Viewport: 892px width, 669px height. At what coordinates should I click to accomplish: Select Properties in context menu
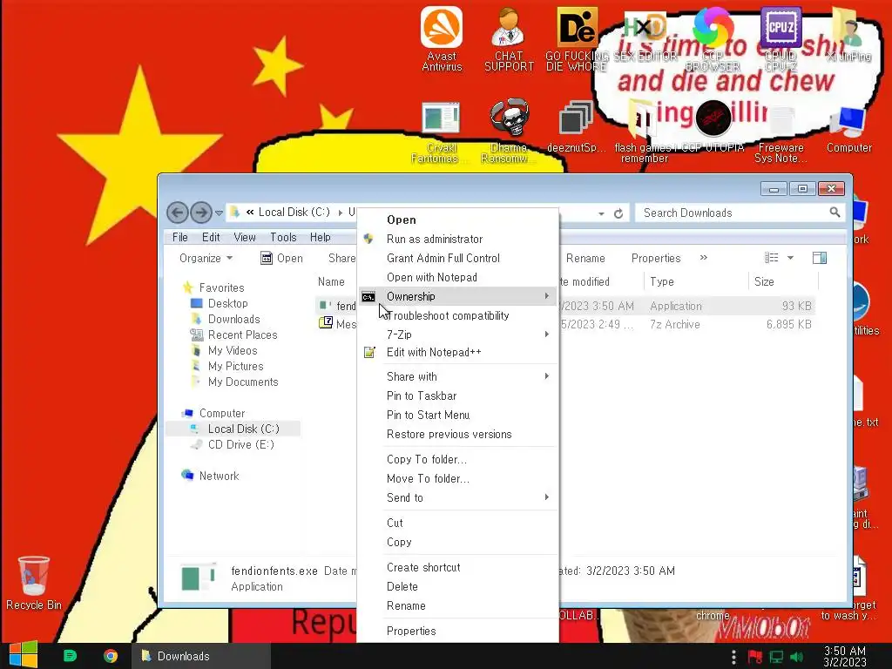(x=411, y=631)
